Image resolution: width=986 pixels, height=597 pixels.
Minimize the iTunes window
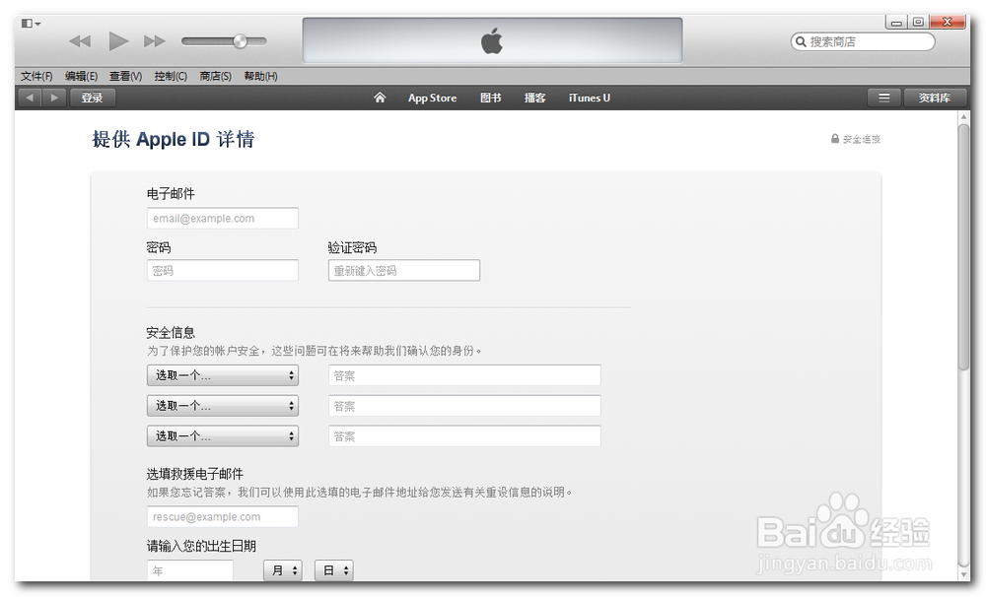click(896, 23)
